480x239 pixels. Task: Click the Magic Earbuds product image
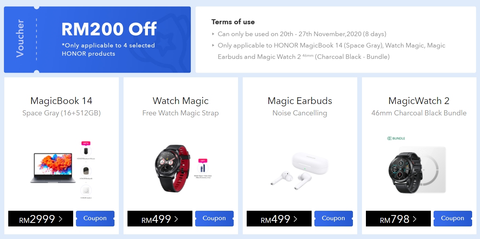[x=300, y=169]
